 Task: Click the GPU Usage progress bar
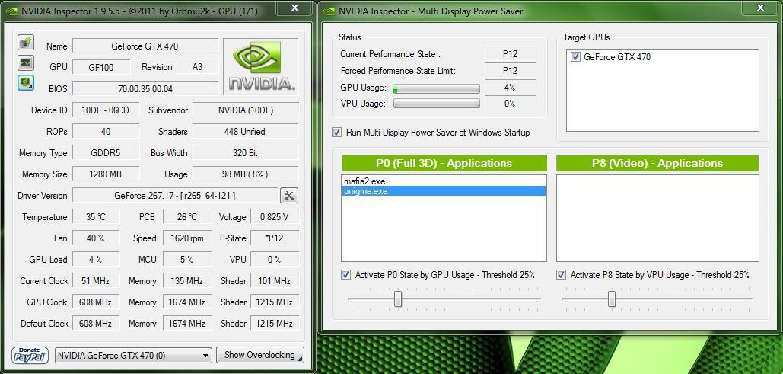click(x=437, y=89)
